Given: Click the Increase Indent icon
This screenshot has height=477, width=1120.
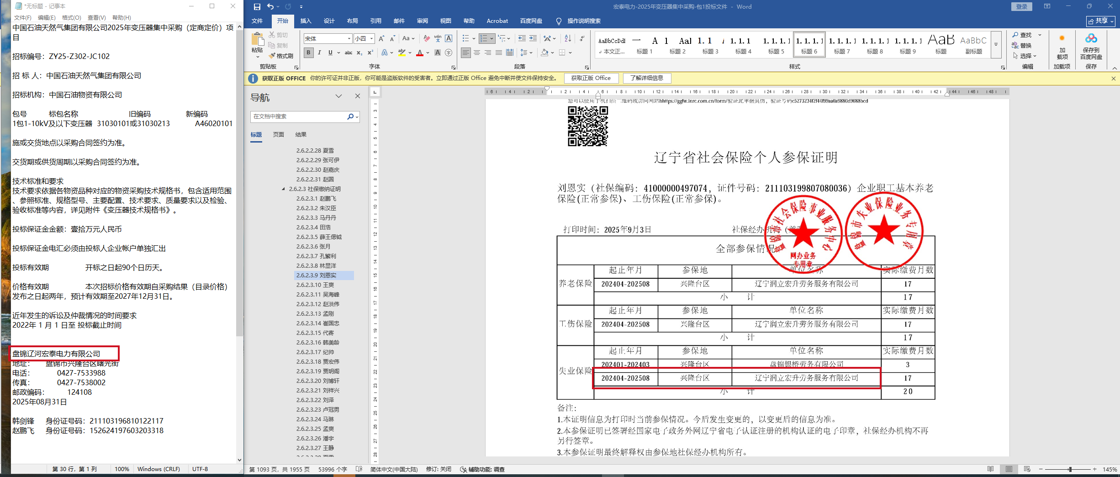Looking at the screenshot, I should coord(533,38).
